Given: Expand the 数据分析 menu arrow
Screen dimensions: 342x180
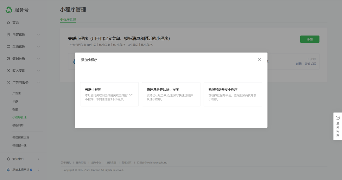Looking at the screenshot, I should 38,59.
